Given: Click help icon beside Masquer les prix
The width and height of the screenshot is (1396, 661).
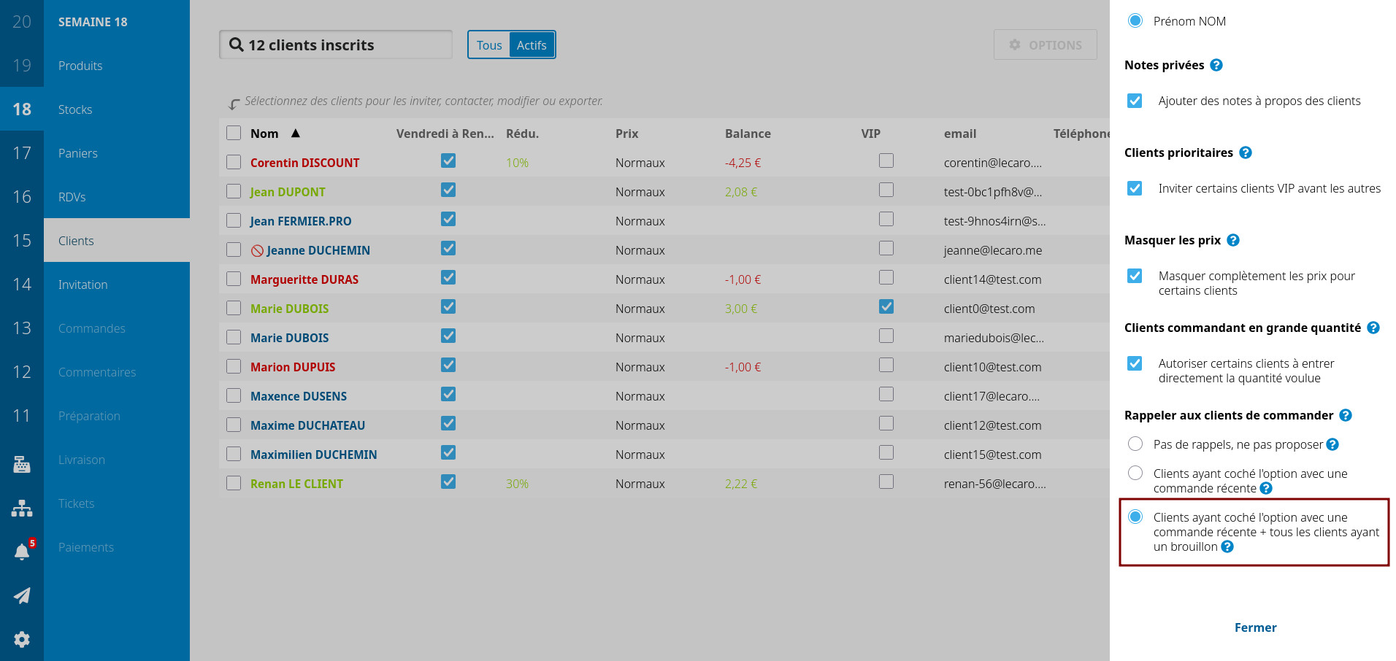Looking at the screenshot, I should (x=1233, y=240).
